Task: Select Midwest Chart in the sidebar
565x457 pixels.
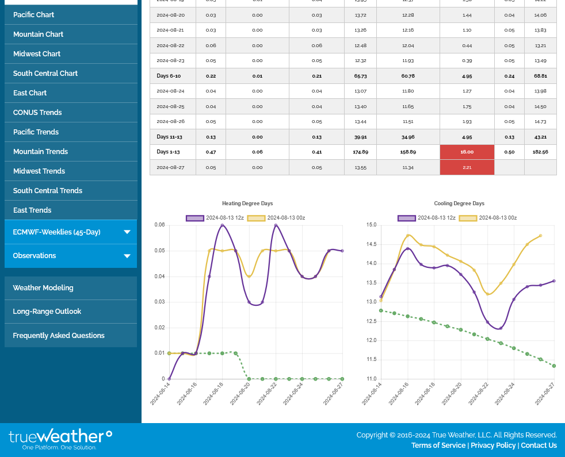Action: click(71, 53)
